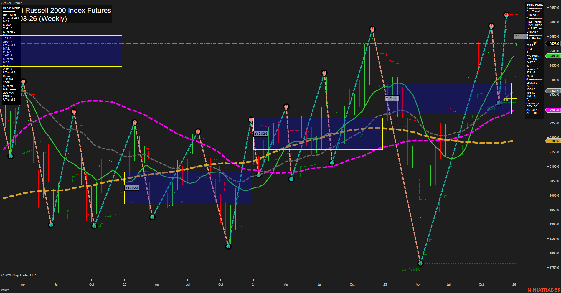Click the yellow 2189.5 price marker
Viewport: 561px width, 293px height.
tap(553, 141)
